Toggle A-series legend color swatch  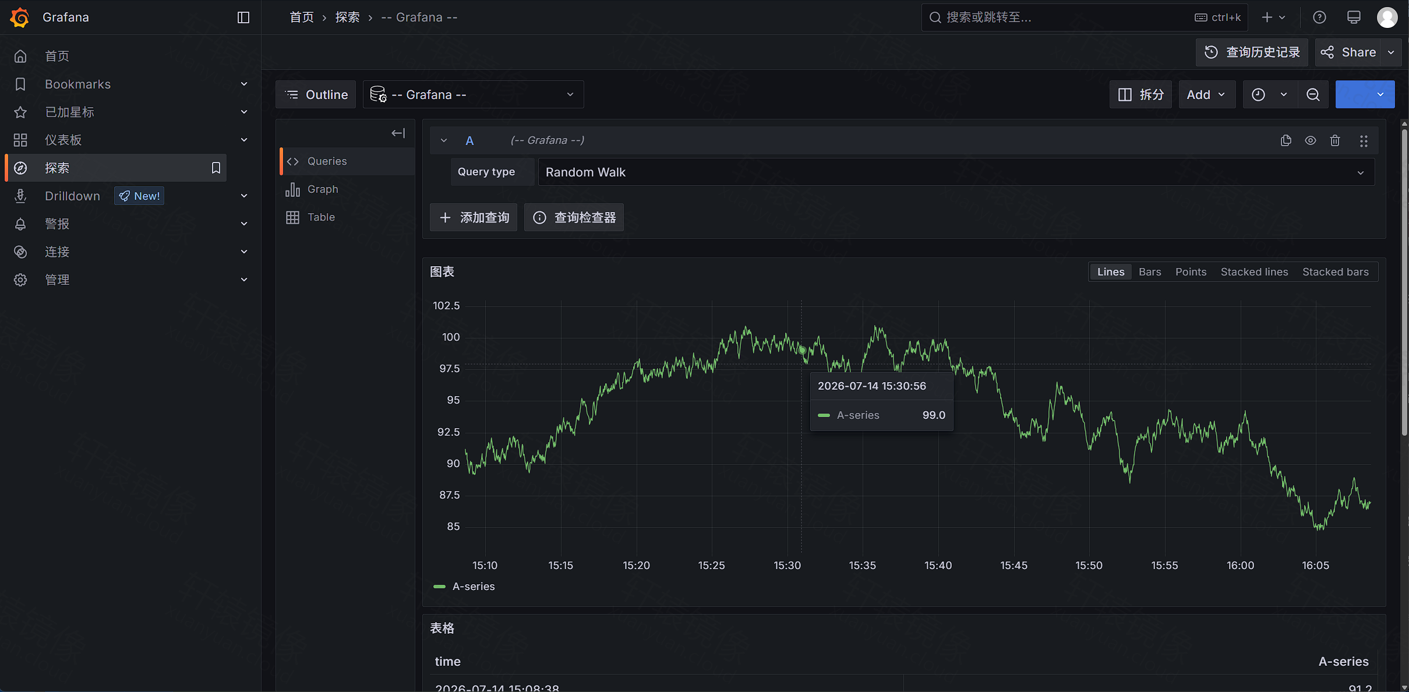tap(440, 587)
